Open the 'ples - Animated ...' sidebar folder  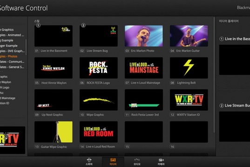point(12,35)
